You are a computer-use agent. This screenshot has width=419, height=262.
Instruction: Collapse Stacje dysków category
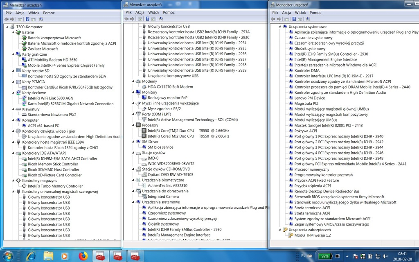(x=133, y=153)
